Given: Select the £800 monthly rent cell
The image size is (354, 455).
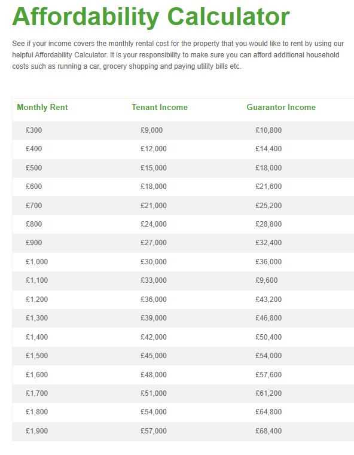Looking at the screenshot, I should (33, 224).
